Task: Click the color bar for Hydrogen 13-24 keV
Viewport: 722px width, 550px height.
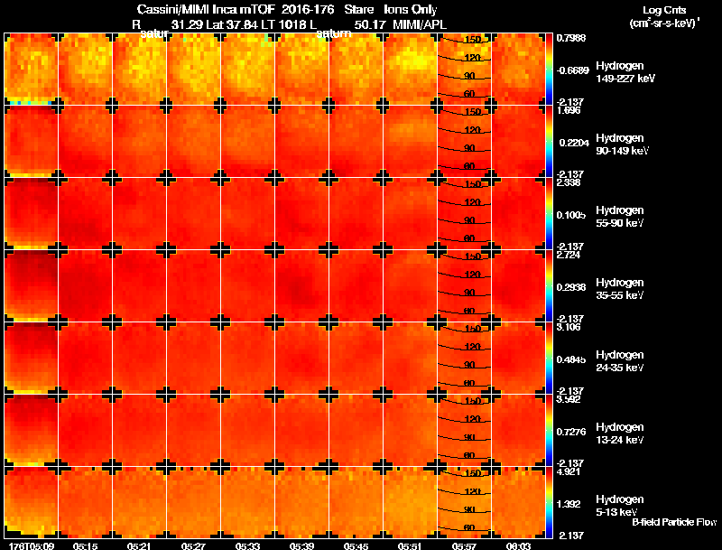Action: click(x=549, y=431)
